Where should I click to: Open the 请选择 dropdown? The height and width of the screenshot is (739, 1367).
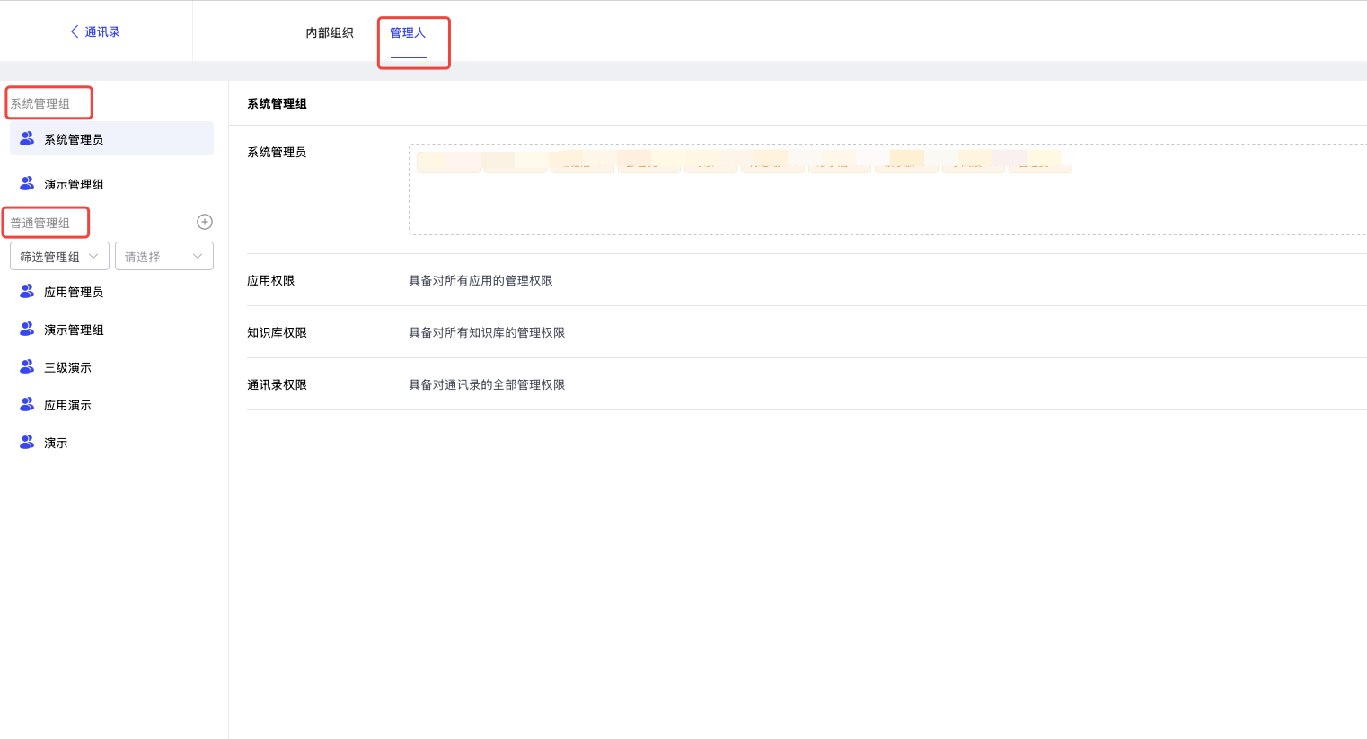(163, 256)
